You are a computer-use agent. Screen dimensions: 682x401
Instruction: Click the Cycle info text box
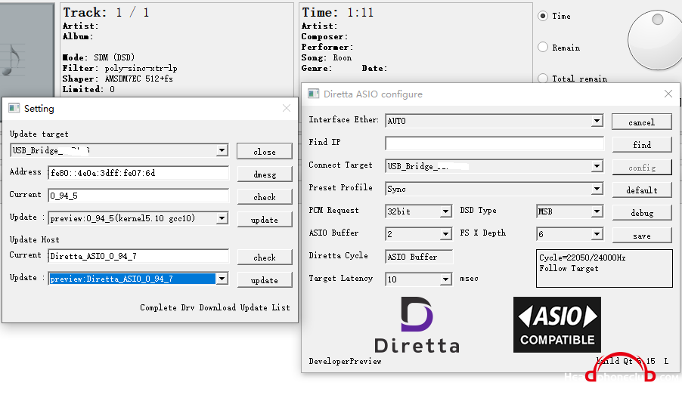(x=604, y=268)
